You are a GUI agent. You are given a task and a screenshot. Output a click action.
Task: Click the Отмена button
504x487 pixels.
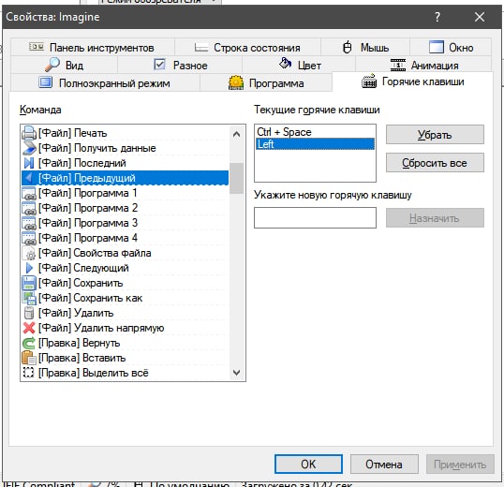click(384, 465)
